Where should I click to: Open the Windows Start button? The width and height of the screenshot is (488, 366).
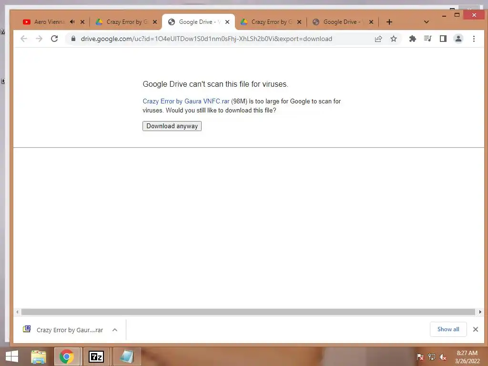tap(12, 356)
